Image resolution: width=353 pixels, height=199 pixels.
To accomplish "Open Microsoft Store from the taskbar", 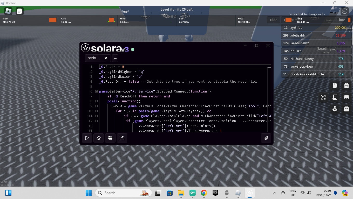I will 169,193.
